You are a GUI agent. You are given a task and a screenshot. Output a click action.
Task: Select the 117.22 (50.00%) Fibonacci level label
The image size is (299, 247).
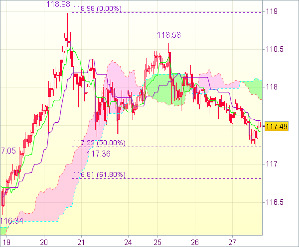pyautogui.click(x=99, y=143)
